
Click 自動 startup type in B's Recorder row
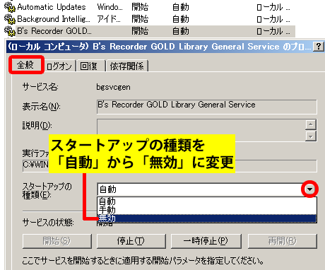181,31
